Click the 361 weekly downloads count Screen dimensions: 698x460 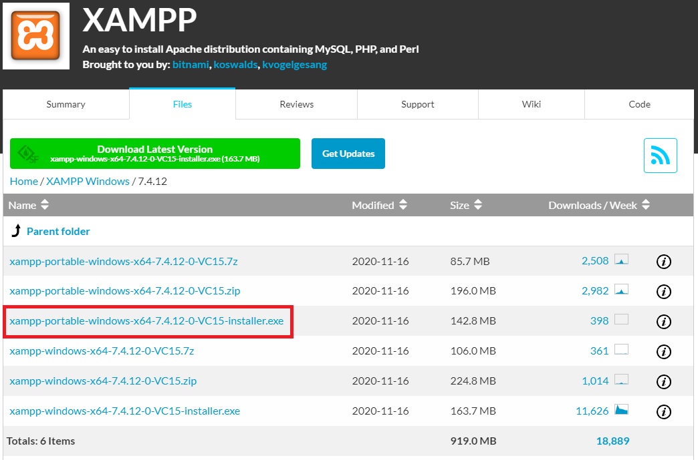pos(599,351)
